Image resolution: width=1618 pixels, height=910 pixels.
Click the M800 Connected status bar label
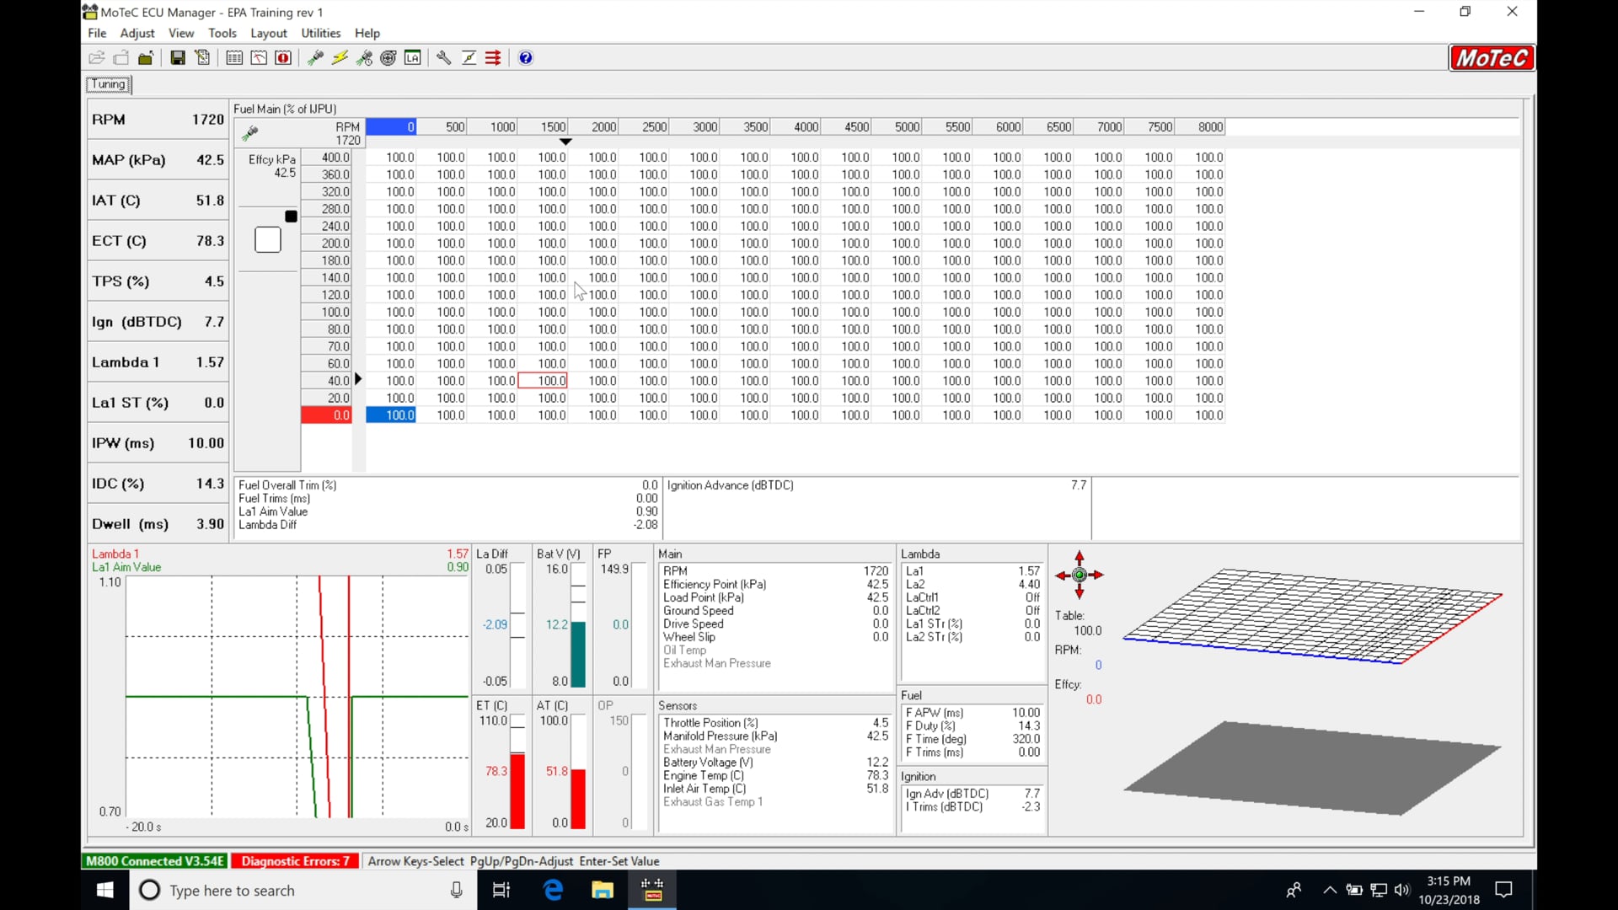coord(154,861)
